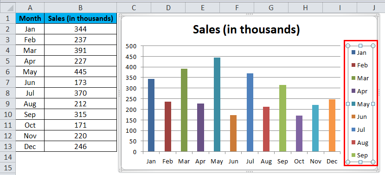This screenshot has height=175, width=385.
Task: Select the cell containing 237
Action: click(x=81, y=39)
